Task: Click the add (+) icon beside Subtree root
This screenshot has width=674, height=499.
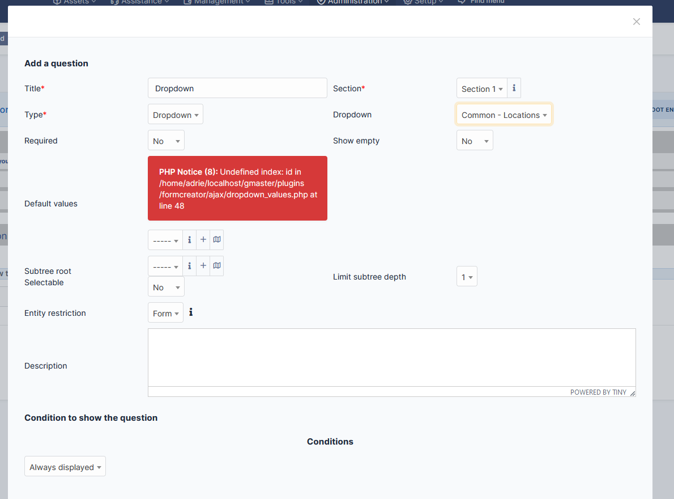Action: tap(203, 265)
